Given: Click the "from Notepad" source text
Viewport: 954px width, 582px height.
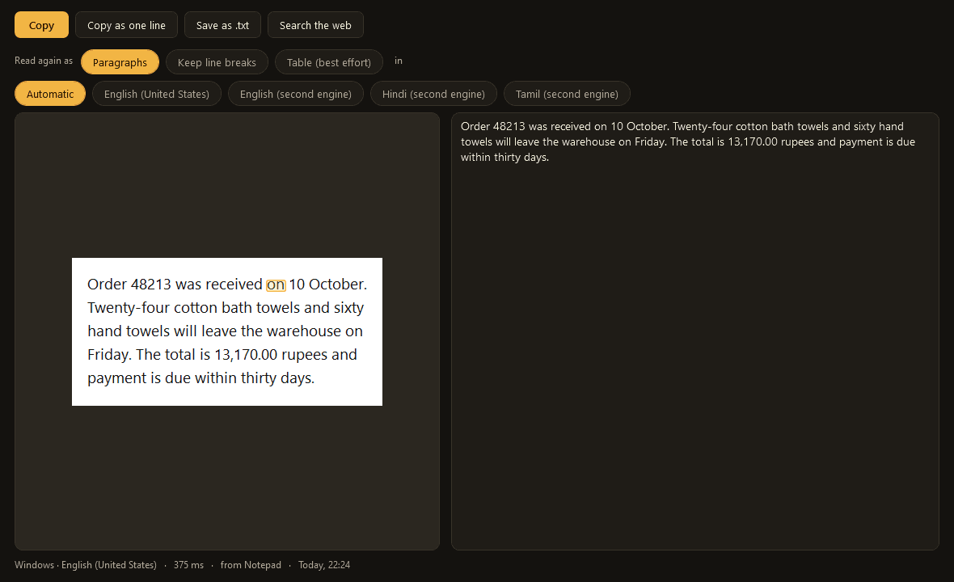Looking at the screenshot, I should [x=251, y=565].
